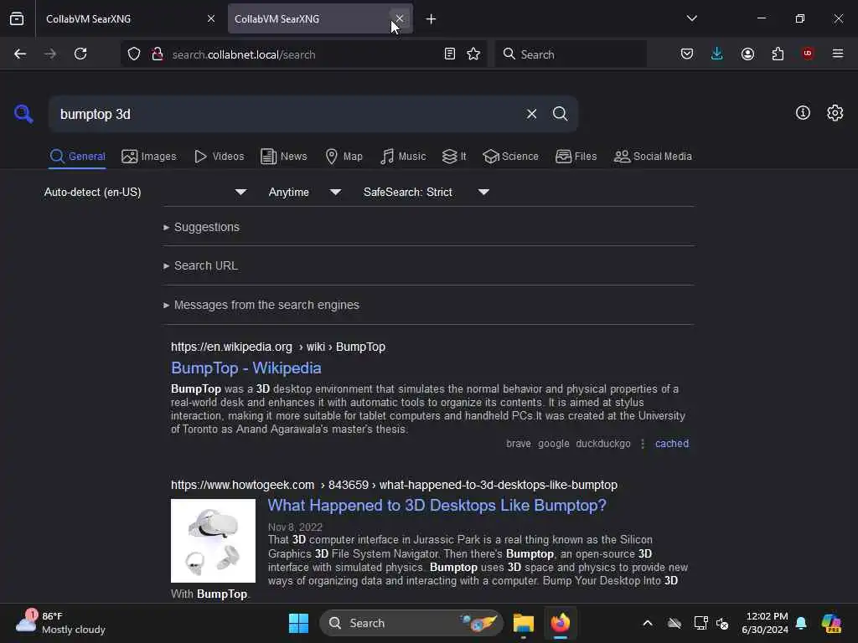Click SearXNG logo magnifier icon

23,114
